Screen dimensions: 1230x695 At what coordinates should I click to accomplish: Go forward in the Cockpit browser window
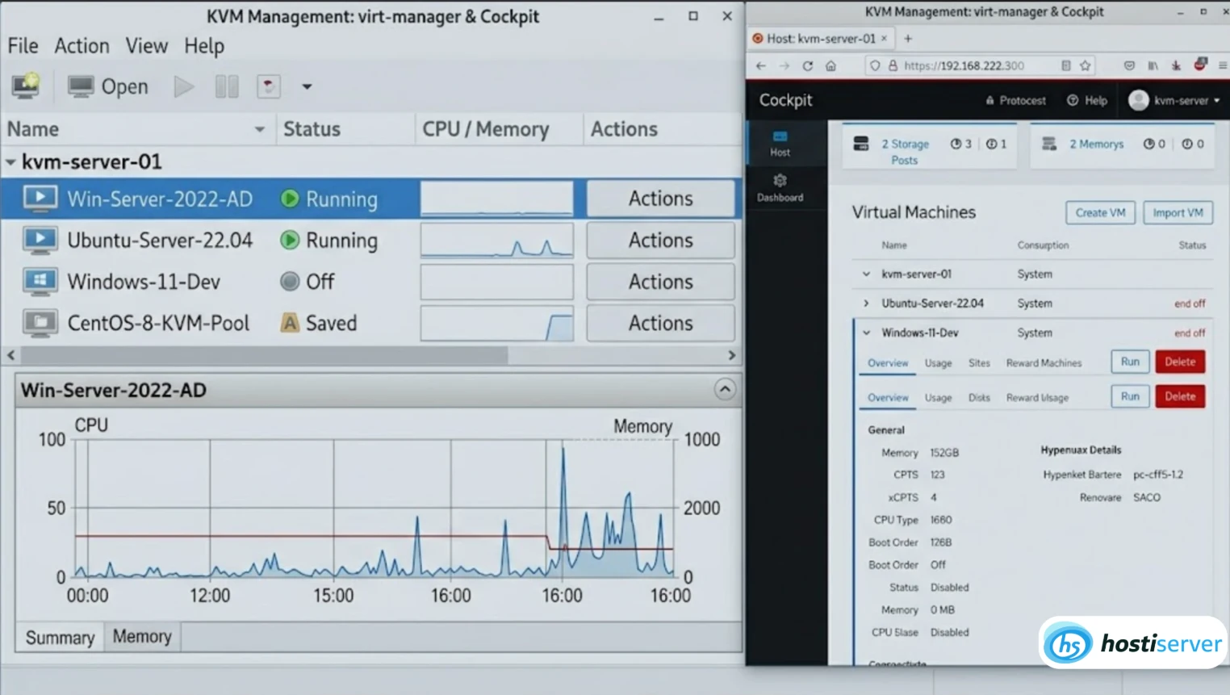[x=784, y=65]
